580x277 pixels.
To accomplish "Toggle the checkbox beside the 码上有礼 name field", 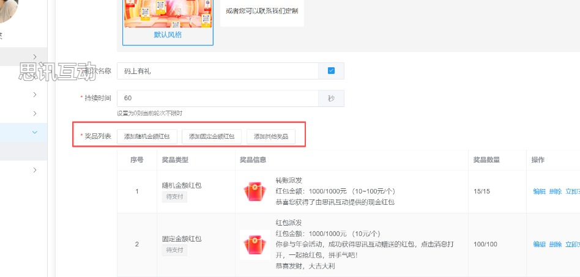I will click(331, 71).
